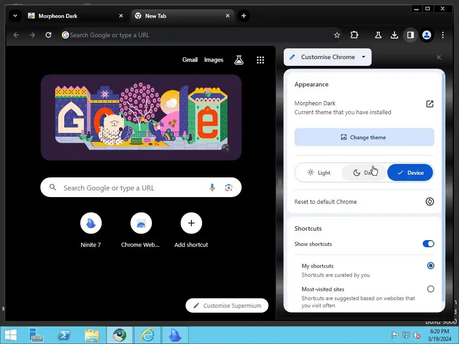This screenshot has width=459, height=344.
Task: Open the three-dot Chrome menu
Action: click(442, 35)
